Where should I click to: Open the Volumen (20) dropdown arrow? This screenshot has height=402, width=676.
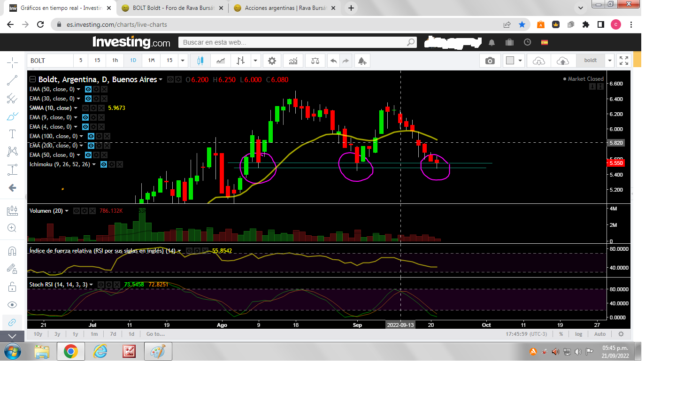[67, 211]
